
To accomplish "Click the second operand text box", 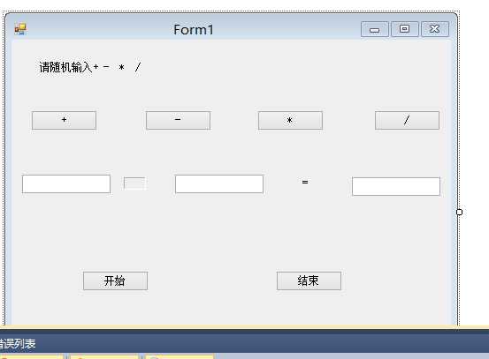I will pyautogui.click(x=219, y=184).
